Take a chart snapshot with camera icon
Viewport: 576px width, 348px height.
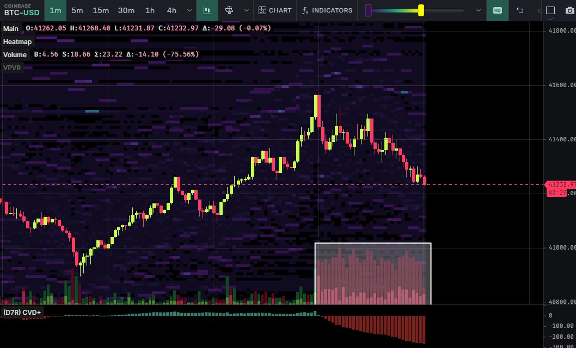coord(569,10)
